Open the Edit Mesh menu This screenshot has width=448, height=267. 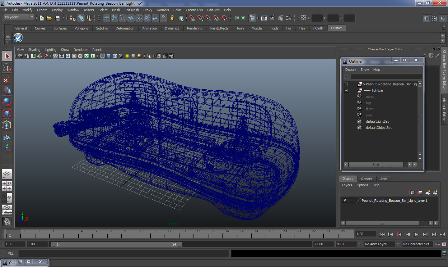(x=132, y=10)
